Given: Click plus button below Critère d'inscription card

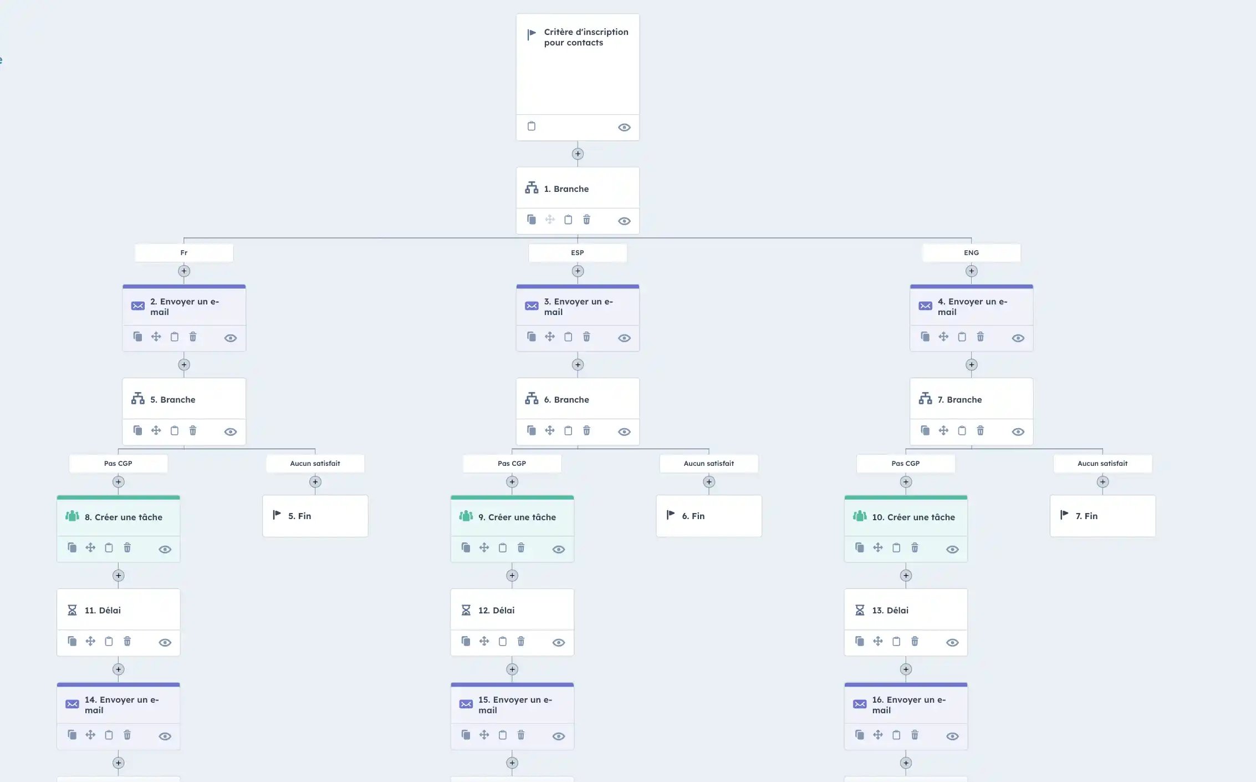Looking at the screenshot, I should coord(578,154).
